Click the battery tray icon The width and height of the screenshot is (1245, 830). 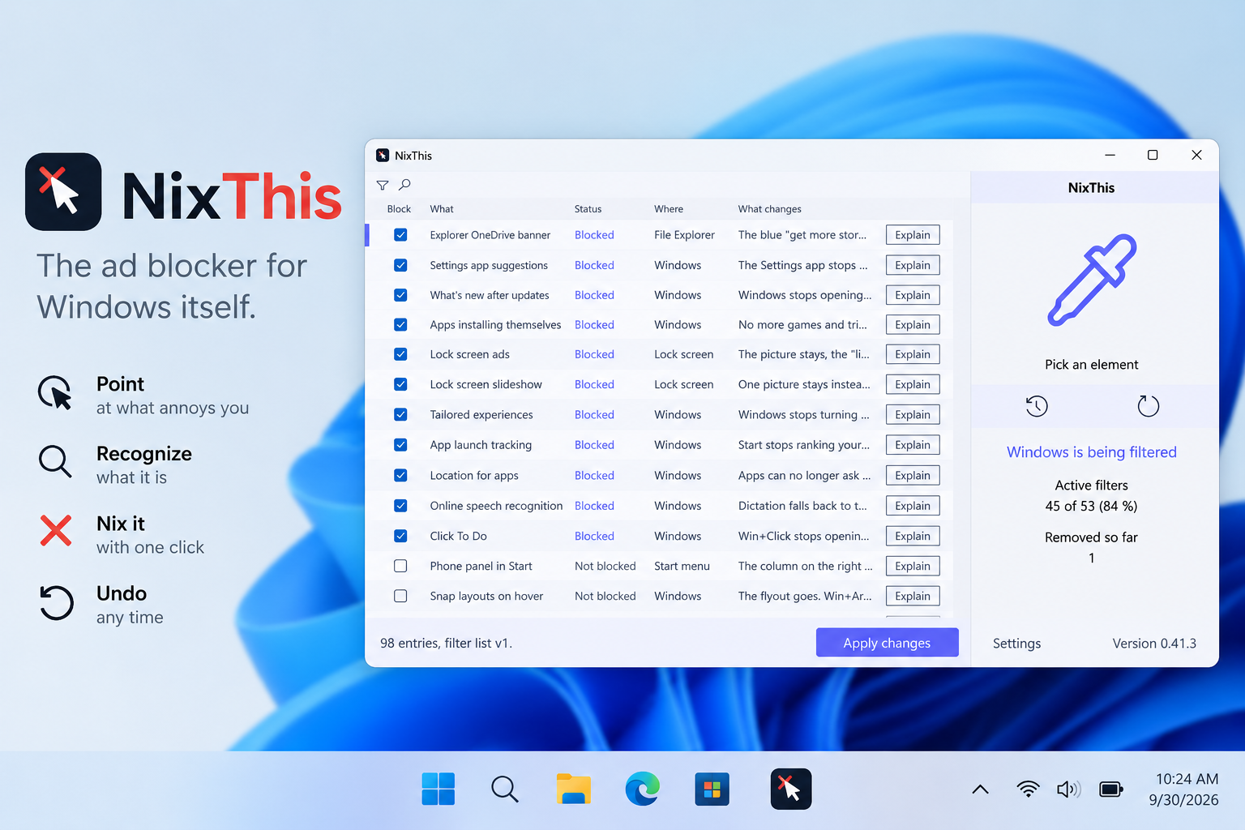[1111, 789]
